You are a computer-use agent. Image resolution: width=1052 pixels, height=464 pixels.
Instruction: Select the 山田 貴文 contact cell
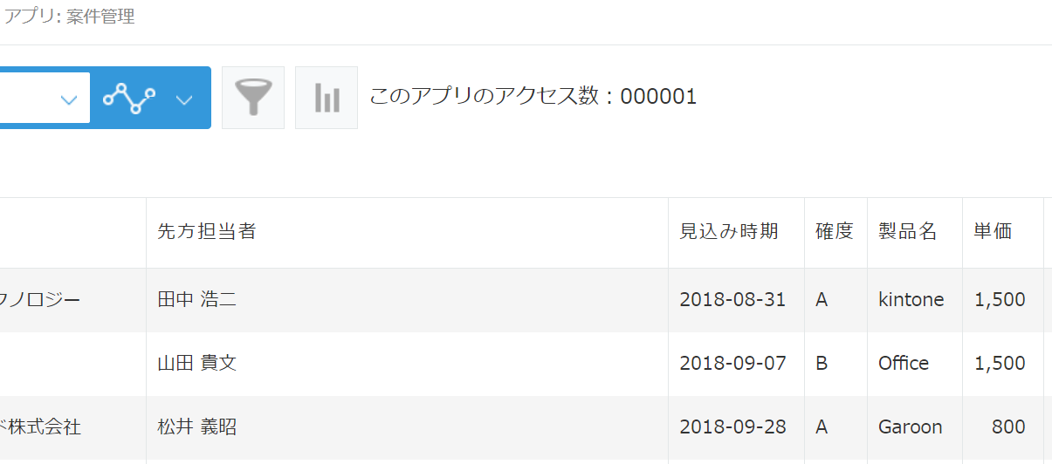coord(197,363)
